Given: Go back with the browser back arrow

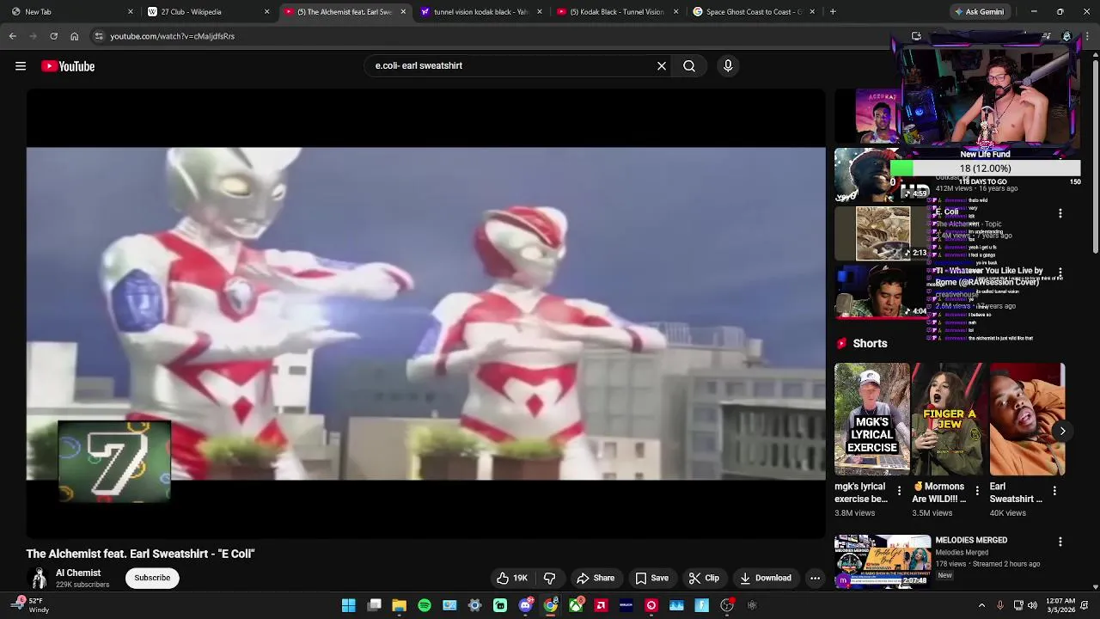Looking at the screenshot, I should point(13,36).
